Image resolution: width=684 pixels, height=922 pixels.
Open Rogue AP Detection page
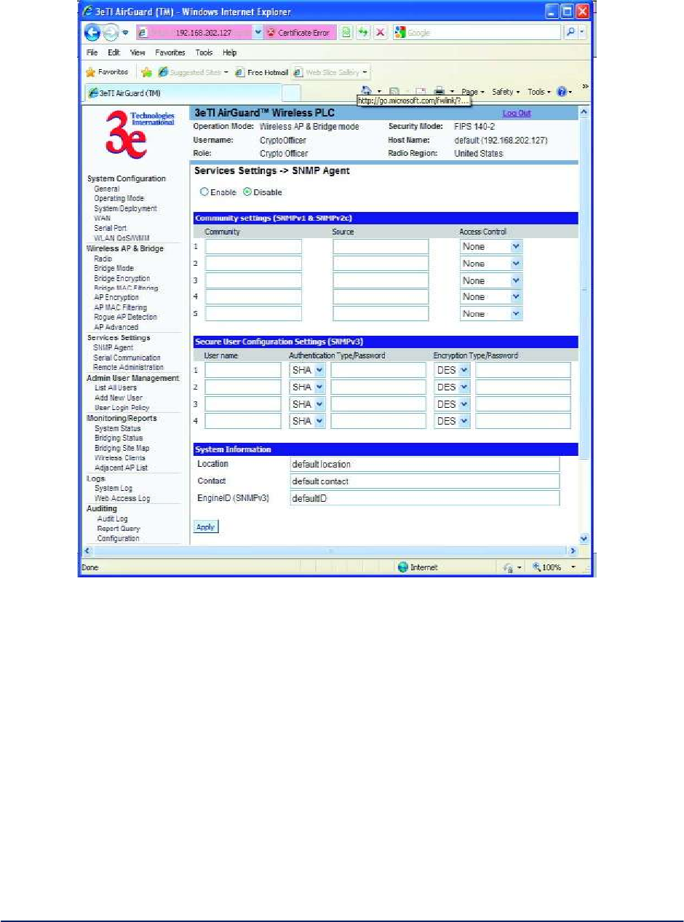tap(125, 318)
